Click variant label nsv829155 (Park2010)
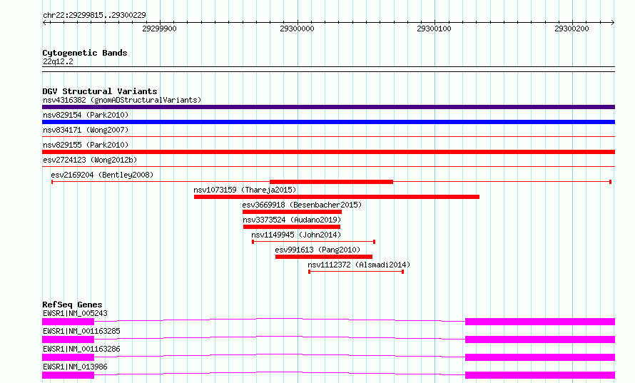 tap(86, 145)
